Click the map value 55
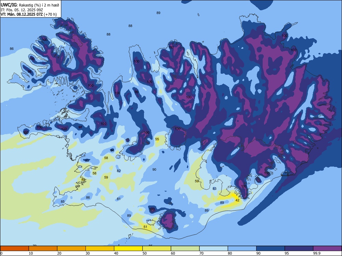The width and height of the screenshot is (342, 256). click(x=157, y=139)
